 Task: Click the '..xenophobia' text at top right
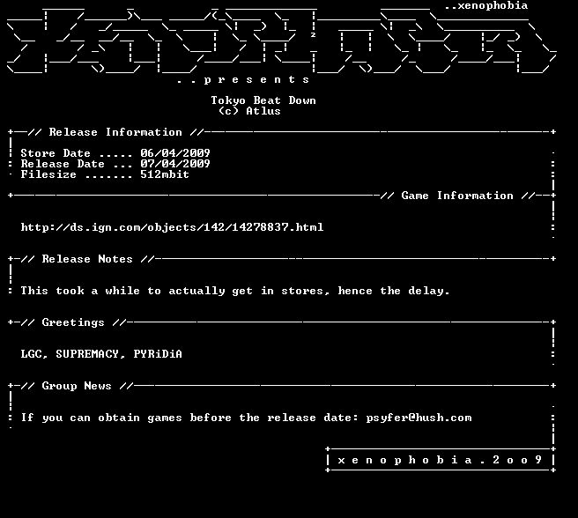click(486, 5)
